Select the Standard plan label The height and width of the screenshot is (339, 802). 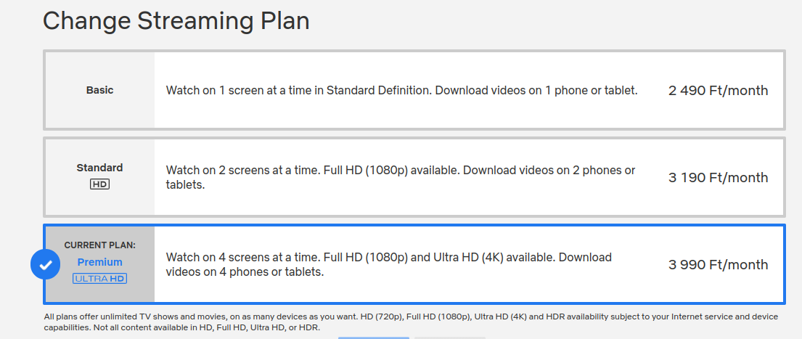pos(99,168)
